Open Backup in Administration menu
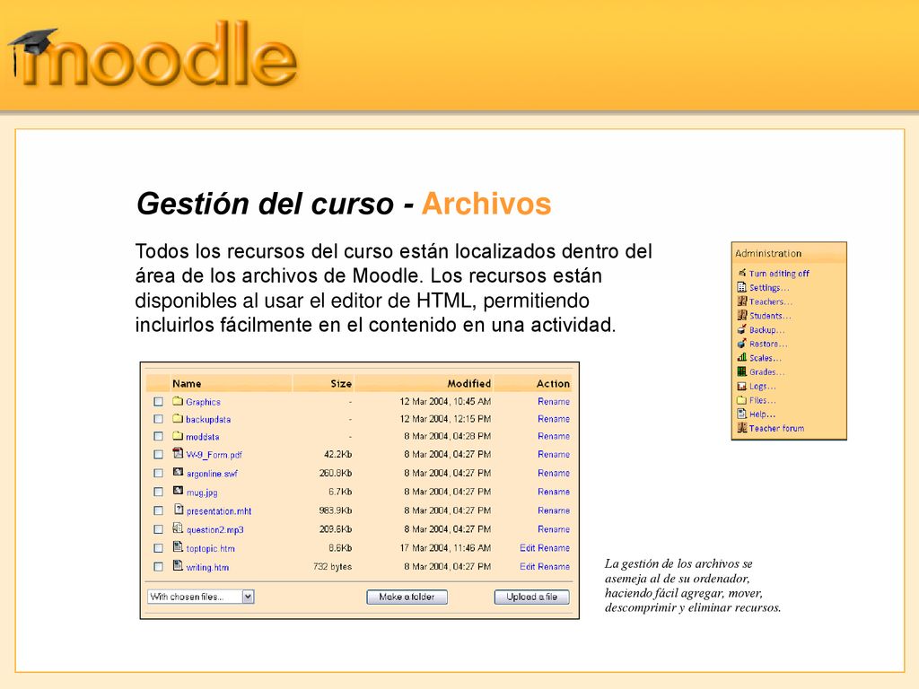The height and width of the screenshot is (689, 919). tap(767, 330)
